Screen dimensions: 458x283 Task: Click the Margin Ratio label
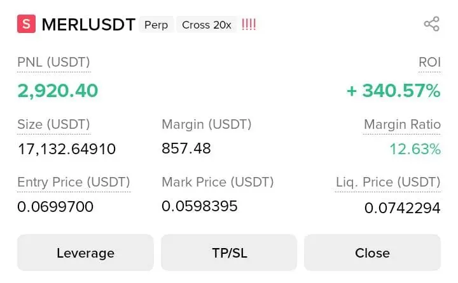[x=402, y=124]
